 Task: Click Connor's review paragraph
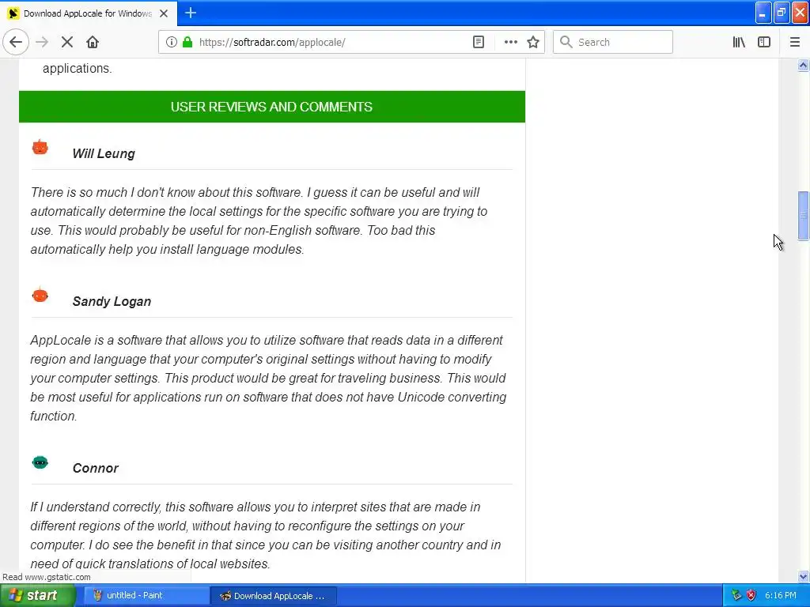coord(266,535)
